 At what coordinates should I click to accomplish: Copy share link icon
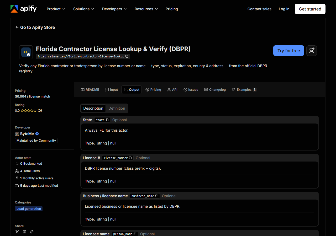click(x=32, y=232)
